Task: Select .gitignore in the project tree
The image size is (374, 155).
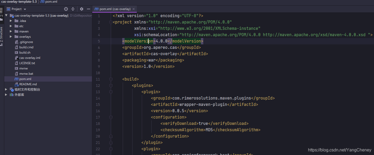Action: (26, 42)
